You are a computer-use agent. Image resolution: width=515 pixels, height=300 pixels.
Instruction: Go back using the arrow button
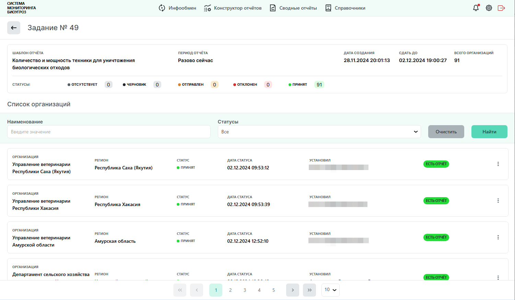[x=14, y=28]
